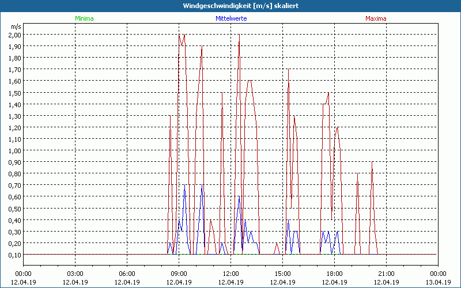Select the red Maxima legend label

tap(376, 18)
